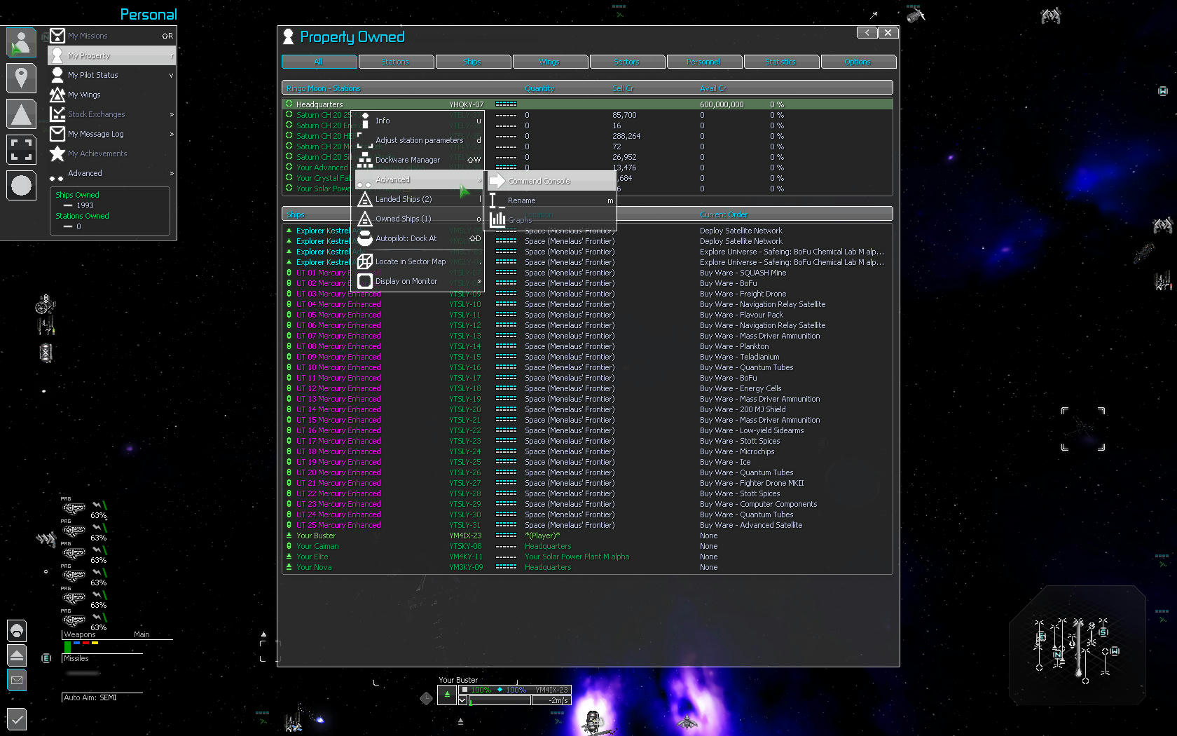1177x736 pixels.
Task: Click the Stock Exchanges chart icon
Action: (x=57, y=114)
